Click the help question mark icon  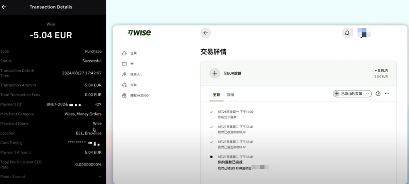pos(378,94)
